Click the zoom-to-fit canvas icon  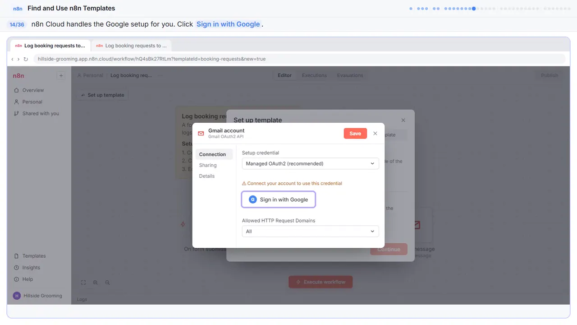83,283
